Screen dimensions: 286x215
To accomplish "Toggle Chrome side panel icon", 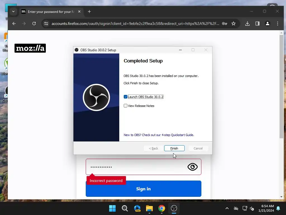I will pyautogui.click(x=257, y=24).
